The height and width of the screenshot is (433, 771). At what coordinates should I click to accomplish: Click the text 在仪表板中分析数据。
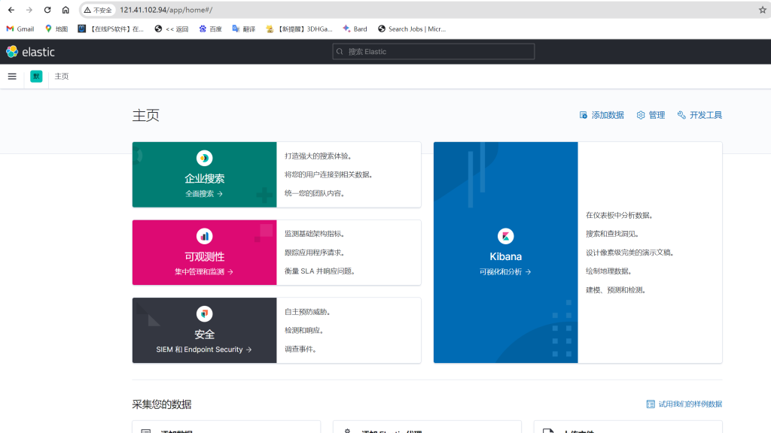(620, 215)
